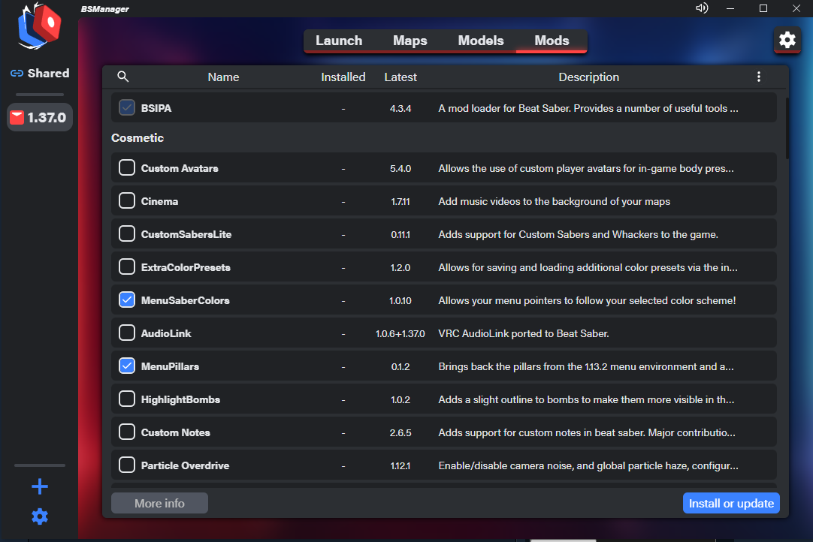This screenshot has width=813, height=542.
Task: Click the MenuSaberColors mod name
Action: point(185,300)
